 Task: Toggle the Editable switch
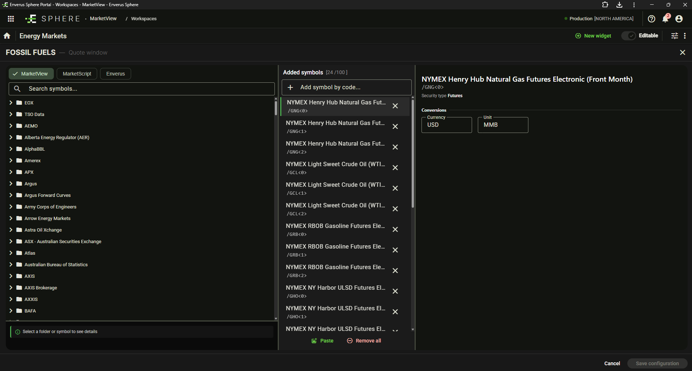629,36
